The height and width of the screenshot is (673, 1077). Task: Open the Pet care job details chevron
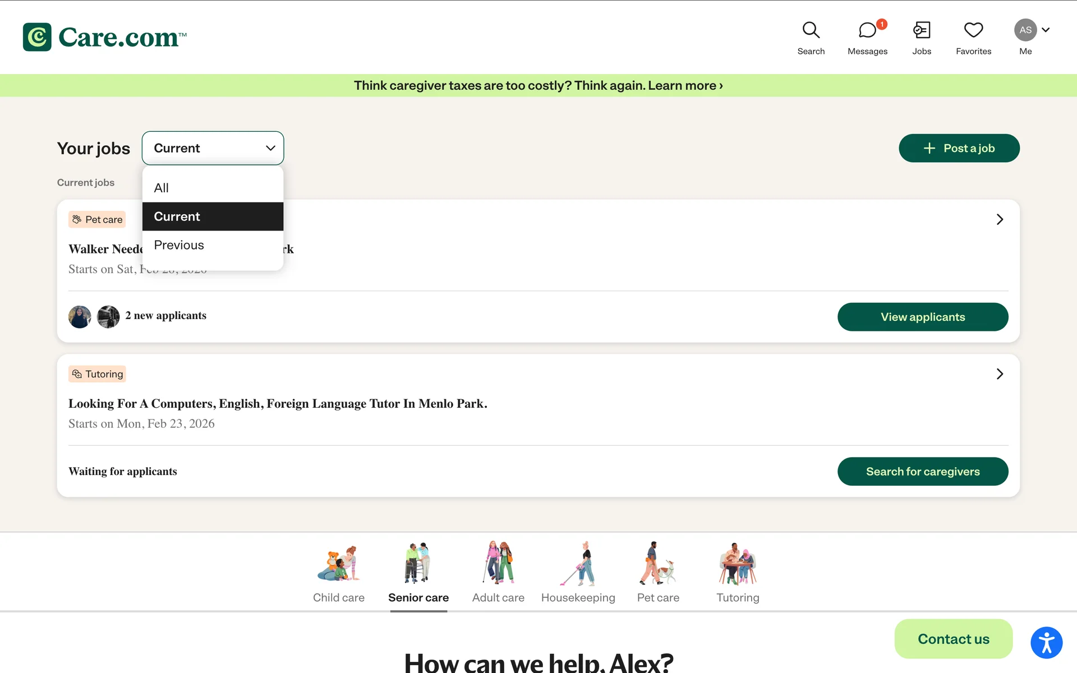coord(1000,219)
